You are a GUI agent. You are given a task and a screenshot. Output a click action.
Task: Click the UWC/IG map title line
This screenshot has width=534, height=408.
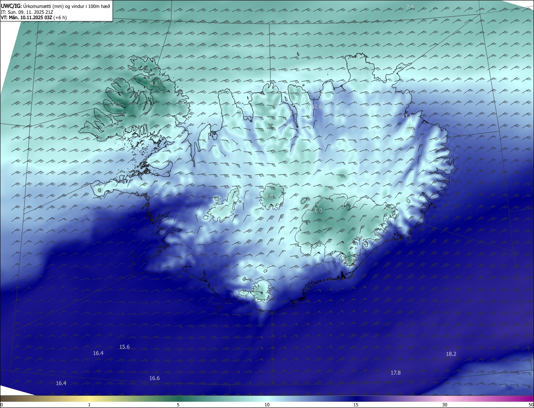pos(55,6)
